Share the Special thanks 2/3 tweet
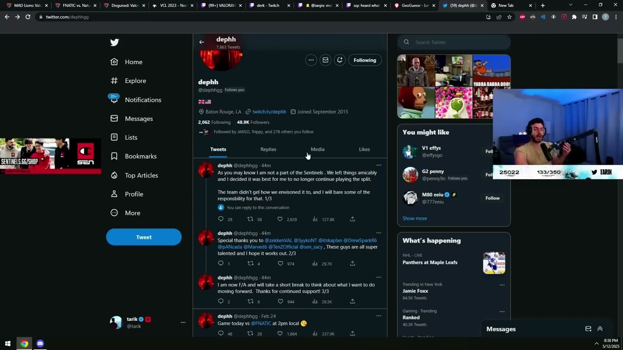Screen dimensions: 623x350 click(x=352, y=263)
